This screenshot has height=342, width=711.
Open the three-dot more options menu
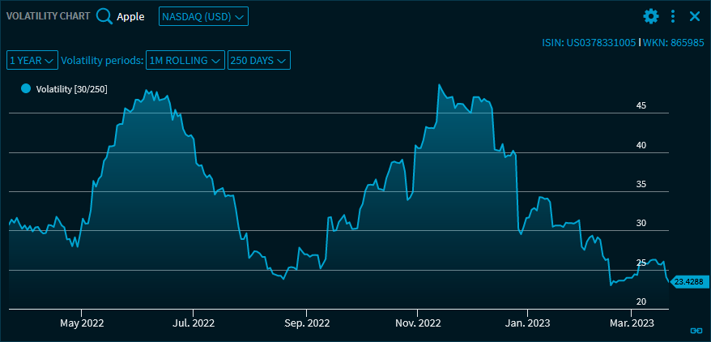[673, 16]
